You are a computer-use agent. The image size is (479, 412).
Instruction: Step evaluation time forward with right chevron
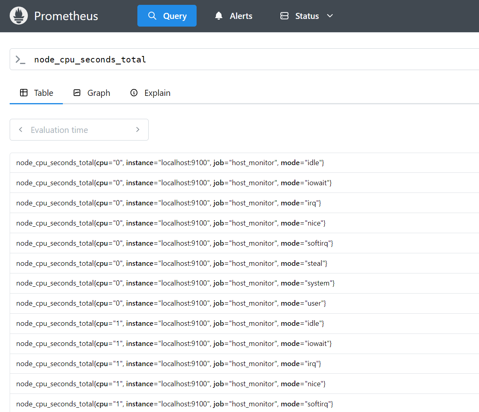tap(138, 130)
